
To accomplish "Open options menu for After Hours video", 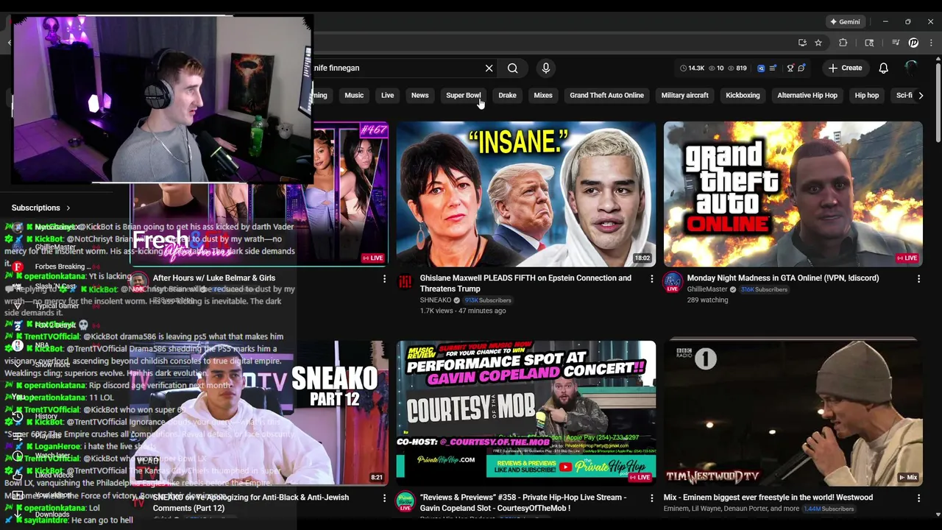I will click(x=383, y=279).
